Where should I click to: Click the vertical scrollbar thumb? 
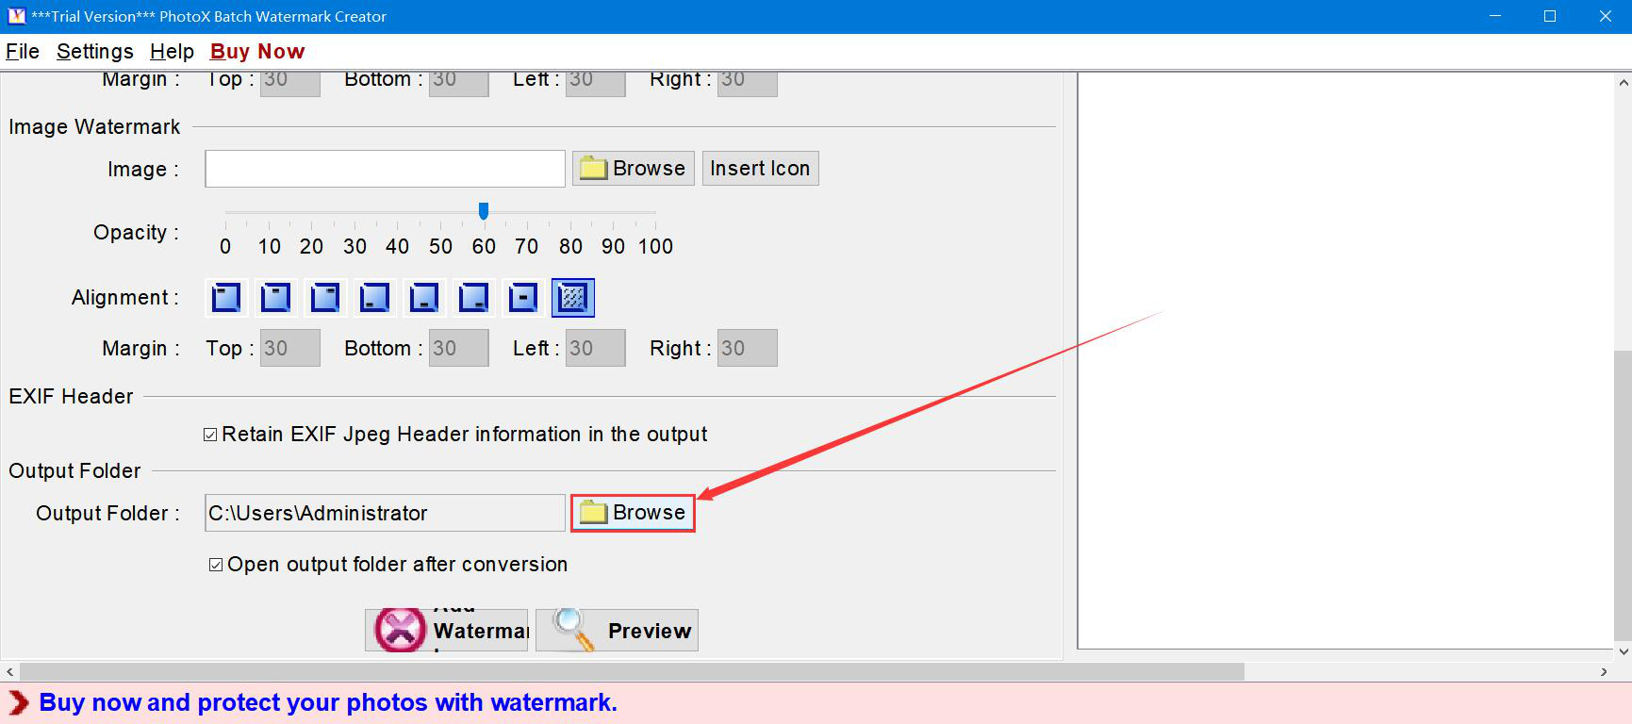point(1623,495)
